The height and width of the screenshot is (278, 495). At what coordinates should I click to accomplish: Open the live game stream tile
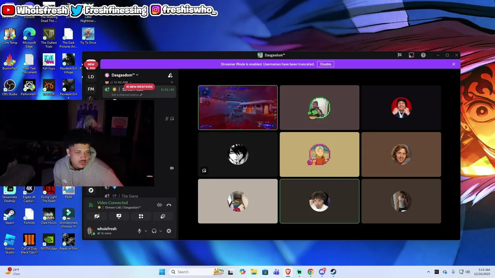point(238,107)
